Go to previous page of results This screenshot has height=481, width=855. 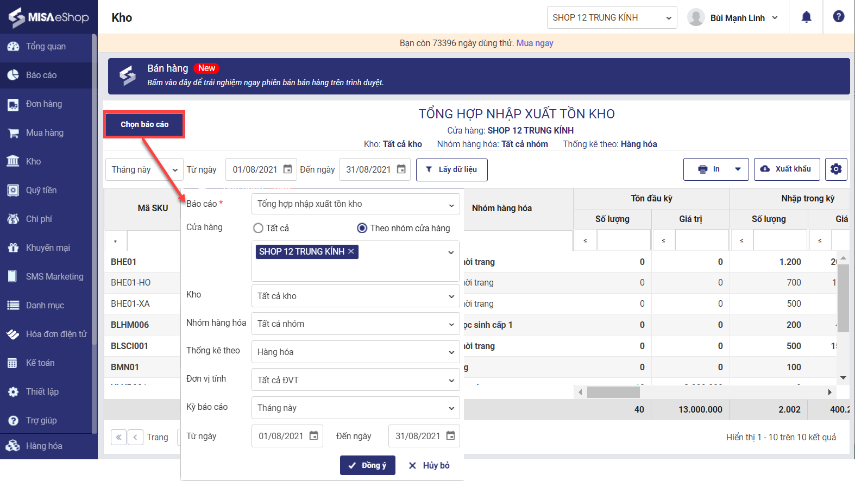[136, 437]
